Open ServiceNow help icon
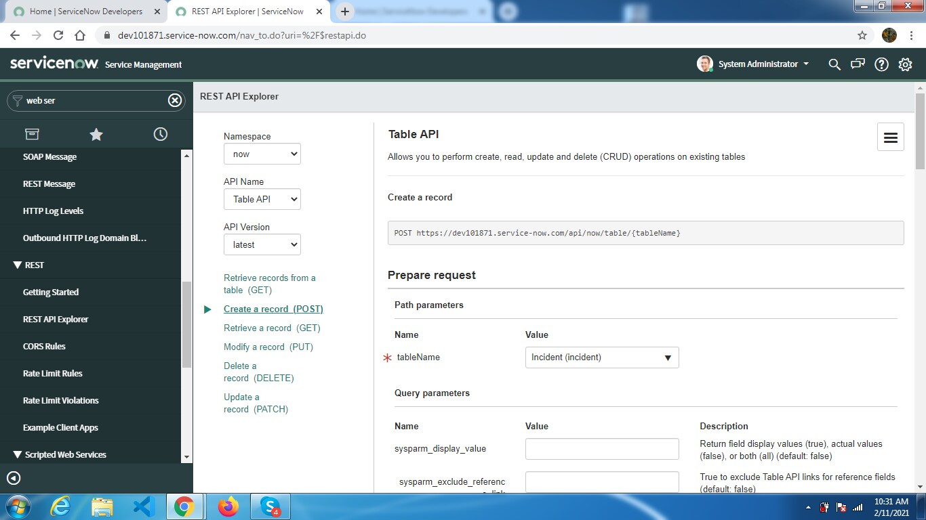 click(881, 64)
